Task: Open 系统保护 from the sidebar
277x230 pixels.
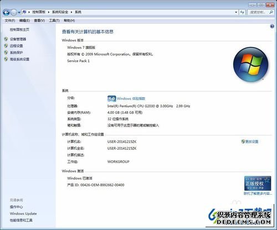Action: (x=16, y=53)
